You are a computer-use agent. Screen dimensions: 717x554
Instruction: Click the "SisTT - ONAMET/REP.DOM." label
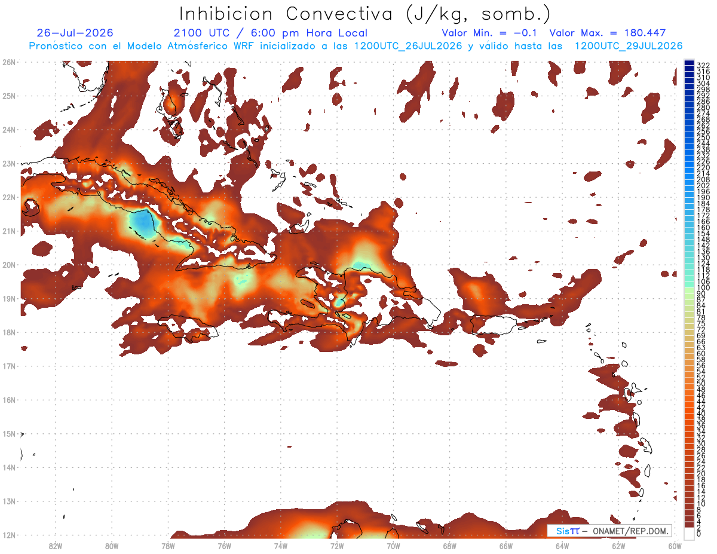tap(609, 531)
